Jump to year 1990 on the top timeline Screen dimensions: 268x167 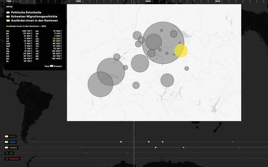[79, 2]
